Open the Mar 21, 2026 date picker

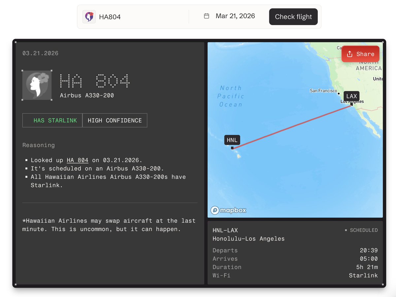coord(235,16)
